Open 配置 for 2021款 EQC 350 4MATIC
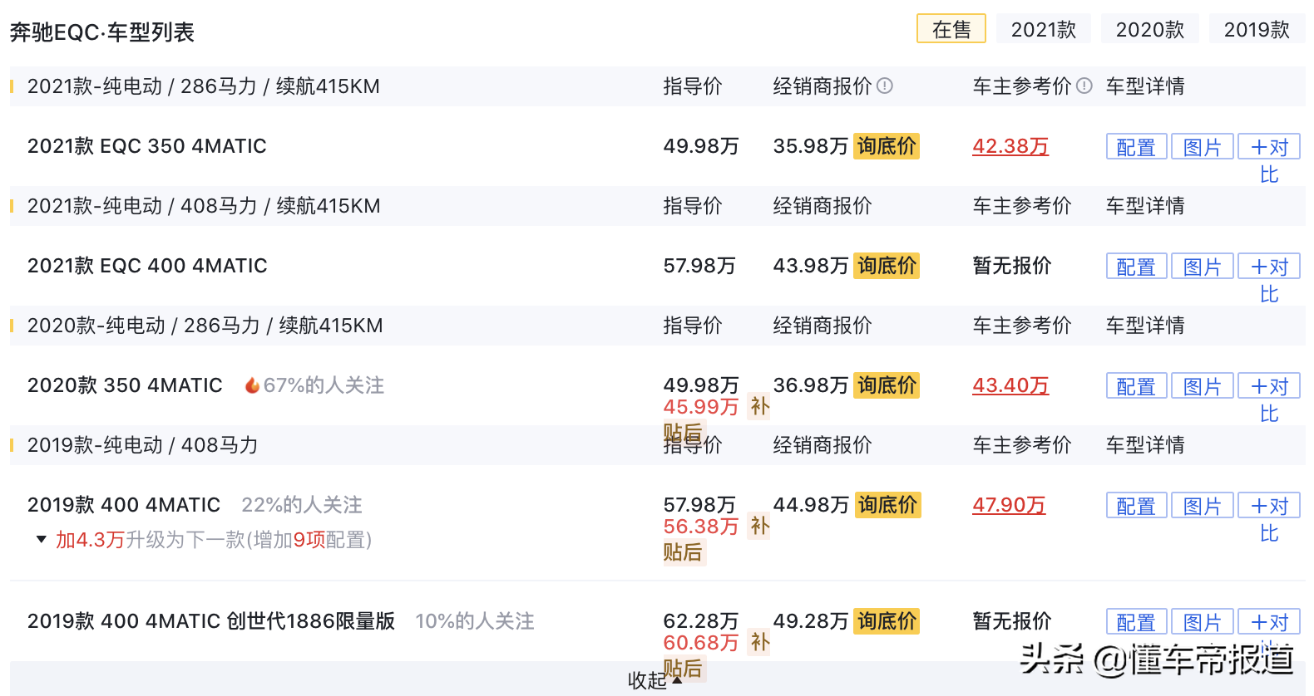The height and width of the screenshot is (696, 1314). pyautogui.click(x=1136, y=147)
